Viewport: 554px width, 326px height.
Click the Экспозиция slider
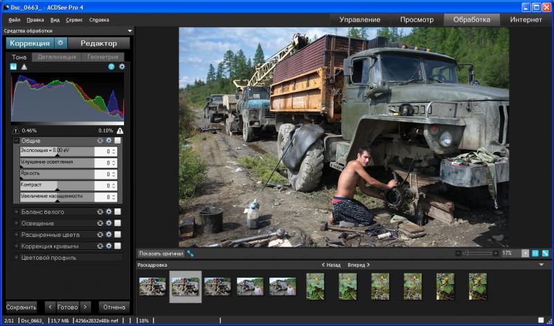[x=57, y=151]
